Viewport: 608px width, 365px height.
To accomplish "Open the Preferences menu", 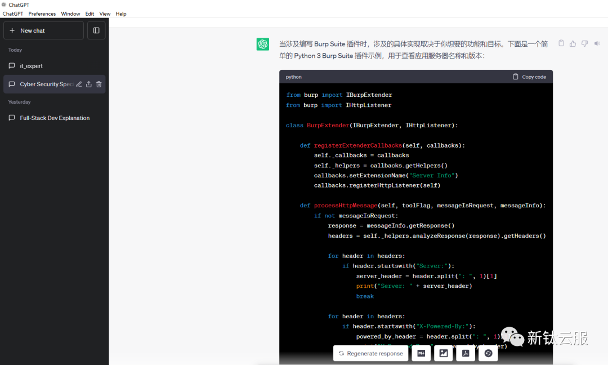I will pos(42,14).
